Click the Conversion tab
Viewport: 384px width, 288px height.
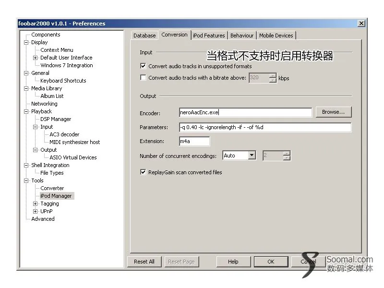(174, 35)
